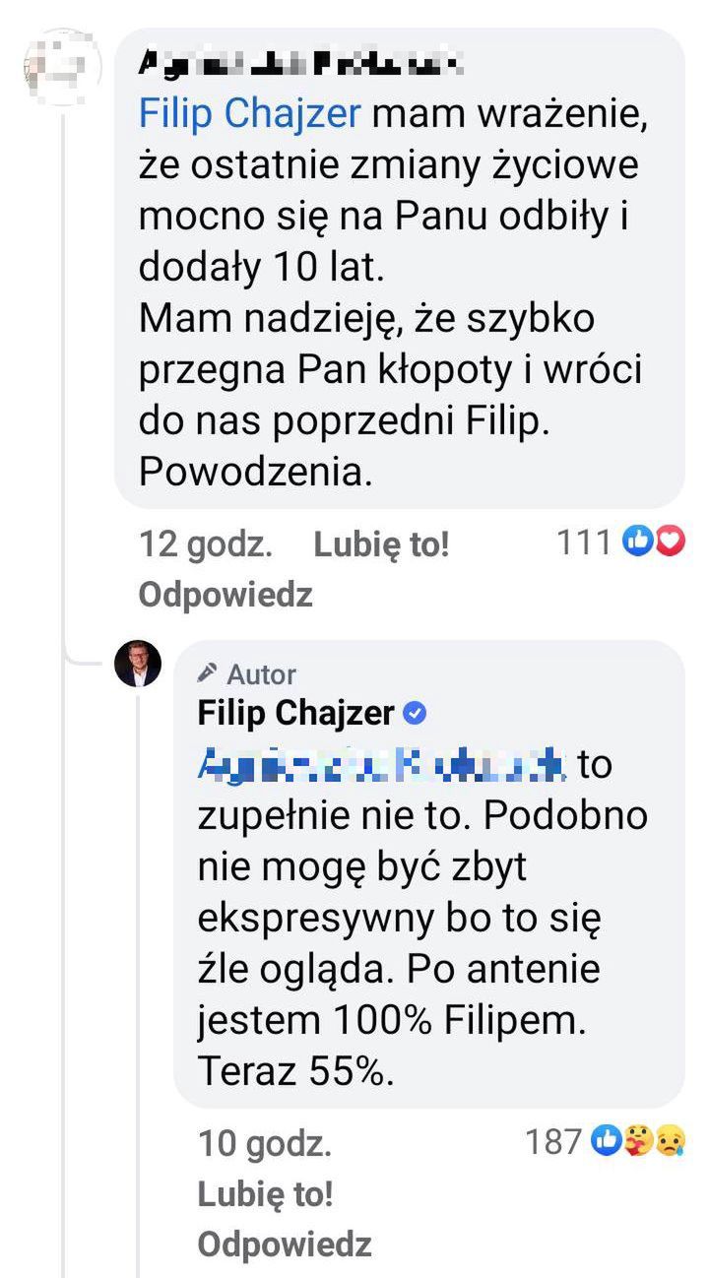Screen dimensions: 709x1278
Task: Open the blue Filip Chajzer mention link
Action: pos(252,114)
